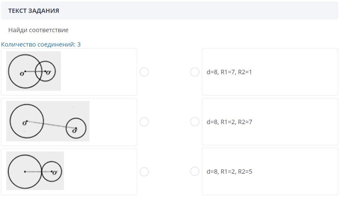
Task: Click the answer text d=8, R1=7, R2=1
Action: 229,72
